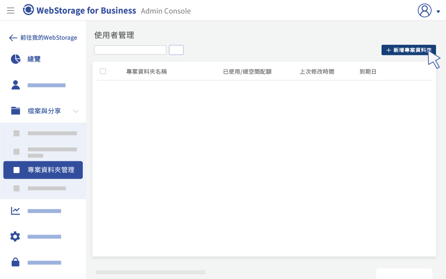This screenshot has width=446, height=279.
Task: Expand the account dropdown arrow
Action: tap(438, 12)
